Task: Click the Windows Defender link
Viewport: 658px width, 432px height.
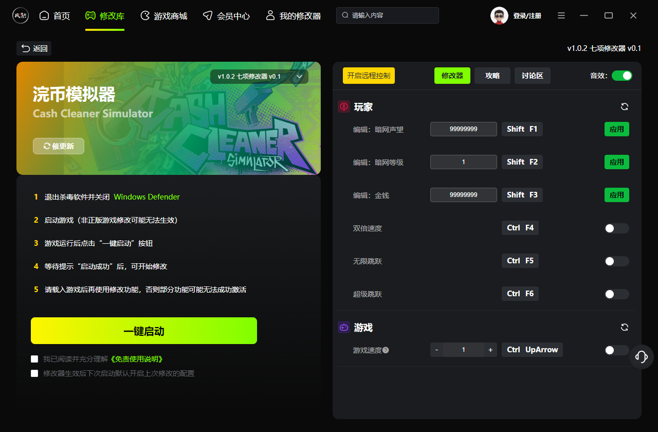Action: click(147, 197)
